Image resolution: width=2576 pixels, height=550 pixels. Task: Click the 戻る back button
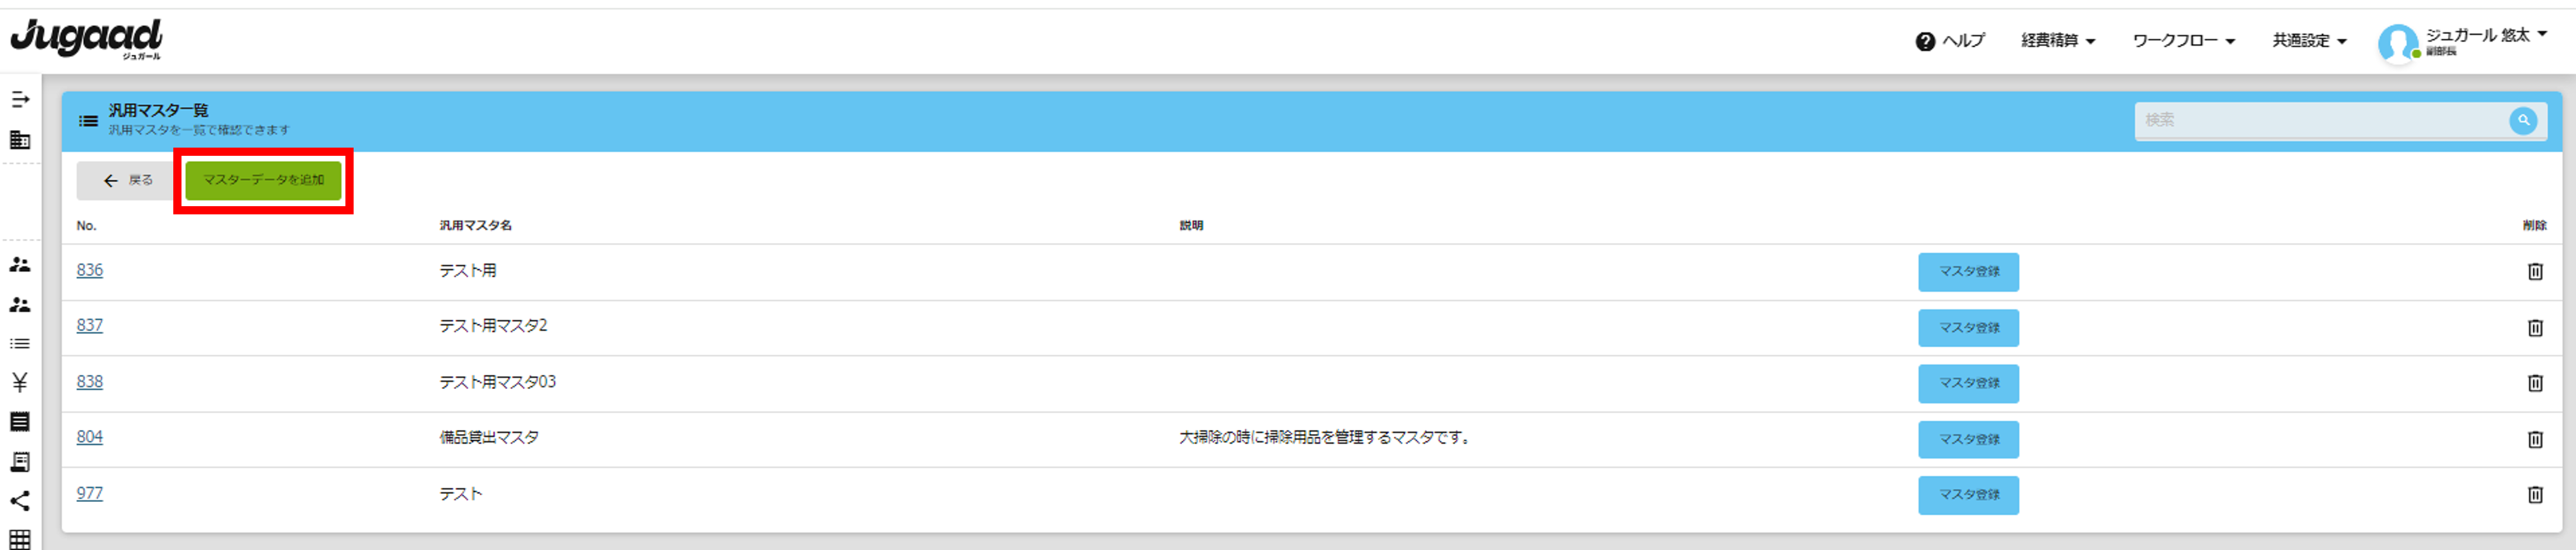128,181
